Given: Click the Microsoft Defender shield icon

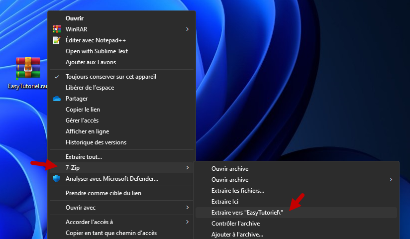Looking at the screenshot, I should coord(57,179).
